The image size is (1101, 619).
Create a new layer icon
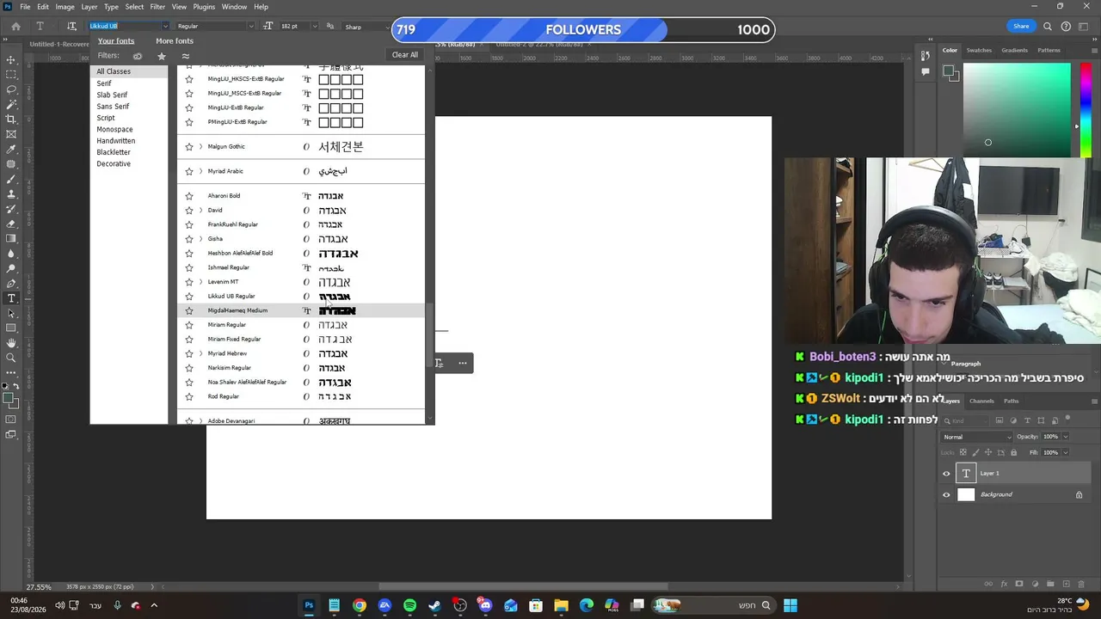(1067, 585)
